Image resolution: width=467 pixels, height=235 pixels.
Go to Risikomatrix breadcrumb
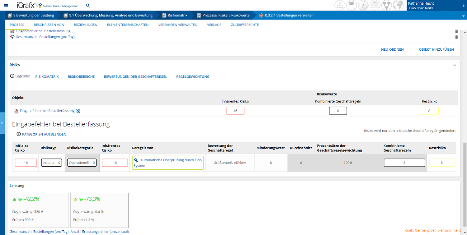coord(177,15)
